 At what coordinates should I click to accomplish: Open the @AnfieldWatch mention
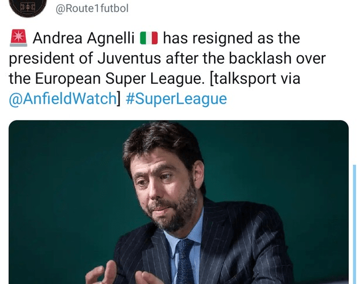tap(63, 99)
